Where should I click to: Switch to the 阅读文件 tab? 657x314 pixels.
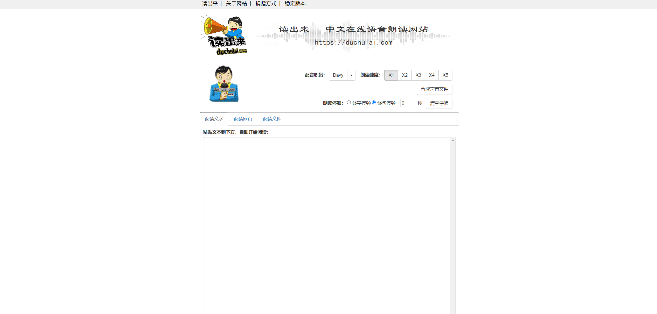[x=272, y=119]
